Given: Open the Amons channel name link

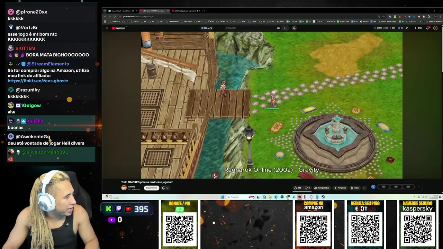Looking at the screenshot, I should coord(132,186).
